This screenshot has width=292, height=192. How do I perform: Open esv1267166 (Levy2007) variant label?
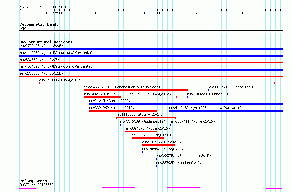tap(163, 142)
